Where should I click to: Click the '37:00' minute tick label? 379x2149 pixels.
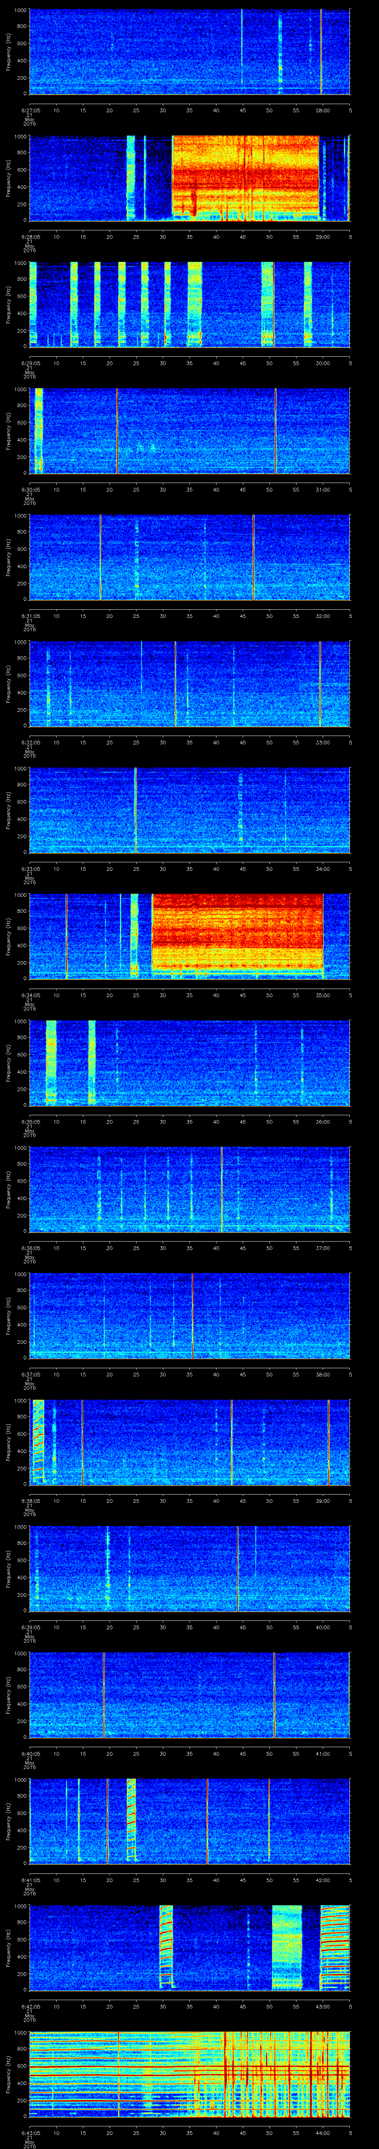[322, 1247]
